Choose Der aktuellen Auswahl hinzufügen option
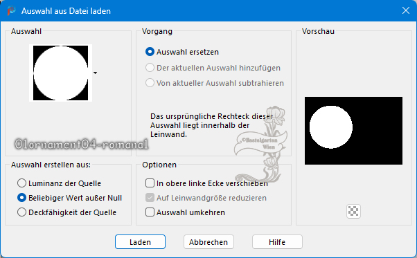Screen dimensions: 417x258 tap(150, 68)
